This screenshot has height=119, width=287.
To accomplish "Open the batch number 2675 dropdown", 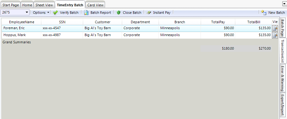I will pos(27,12).
